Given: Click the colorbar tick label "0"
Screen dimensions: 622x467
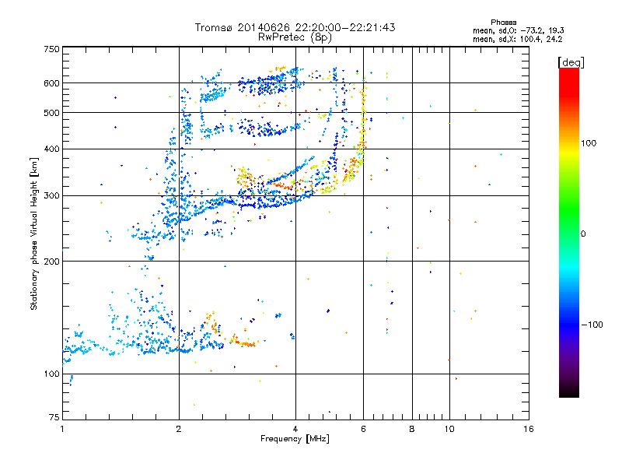Looking at the screenshot, I should tap(583, 233).
